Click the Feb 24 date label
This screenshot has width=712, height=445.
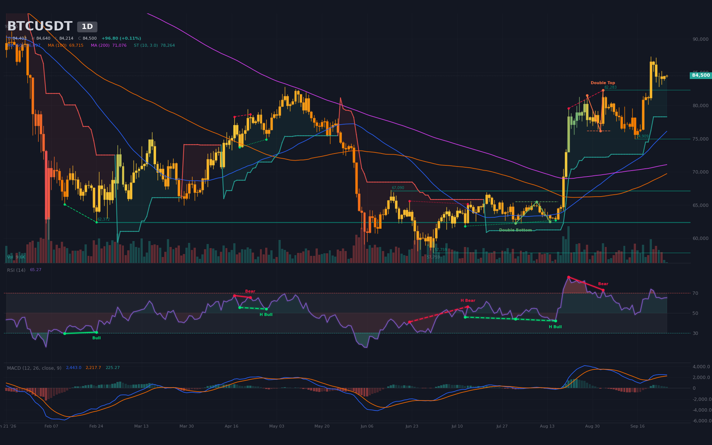pyautogui.click(x=96, y=426)
